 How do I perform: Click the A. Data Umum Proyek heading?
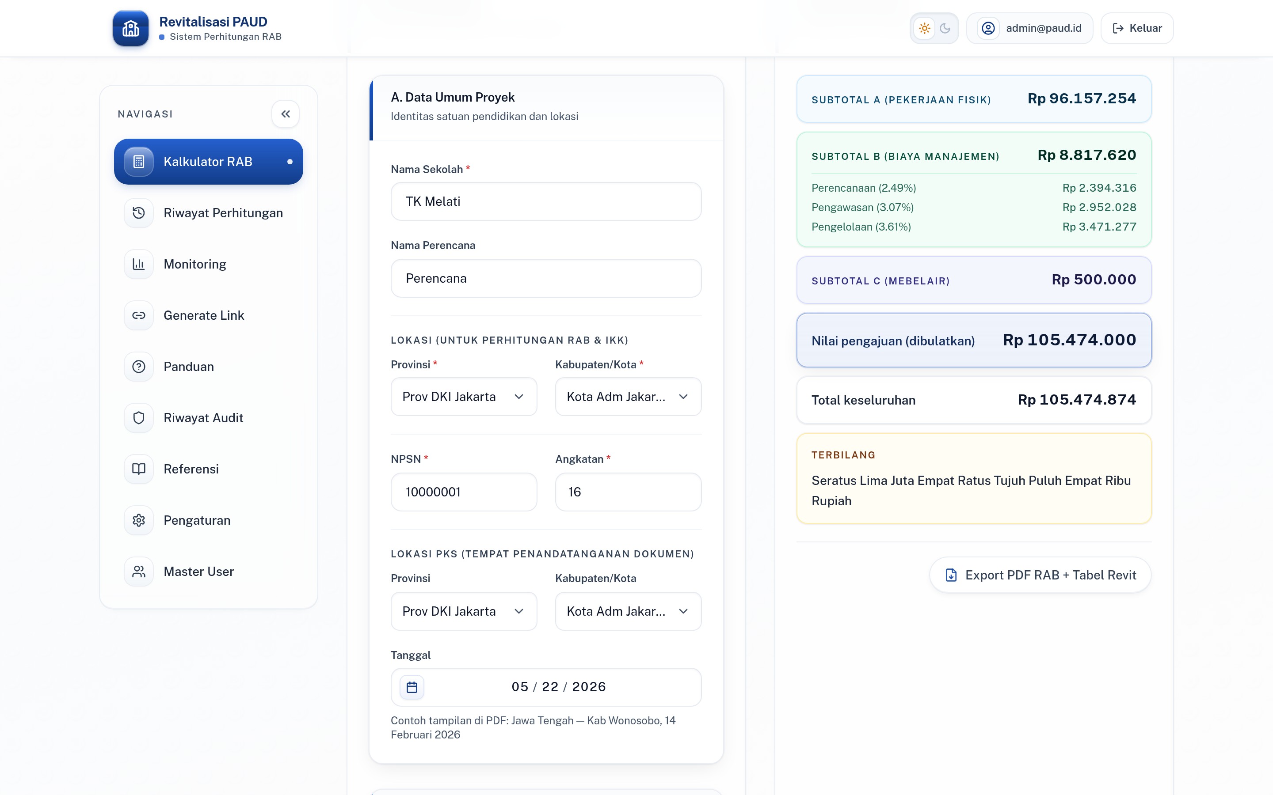click(x=452, y=97)
